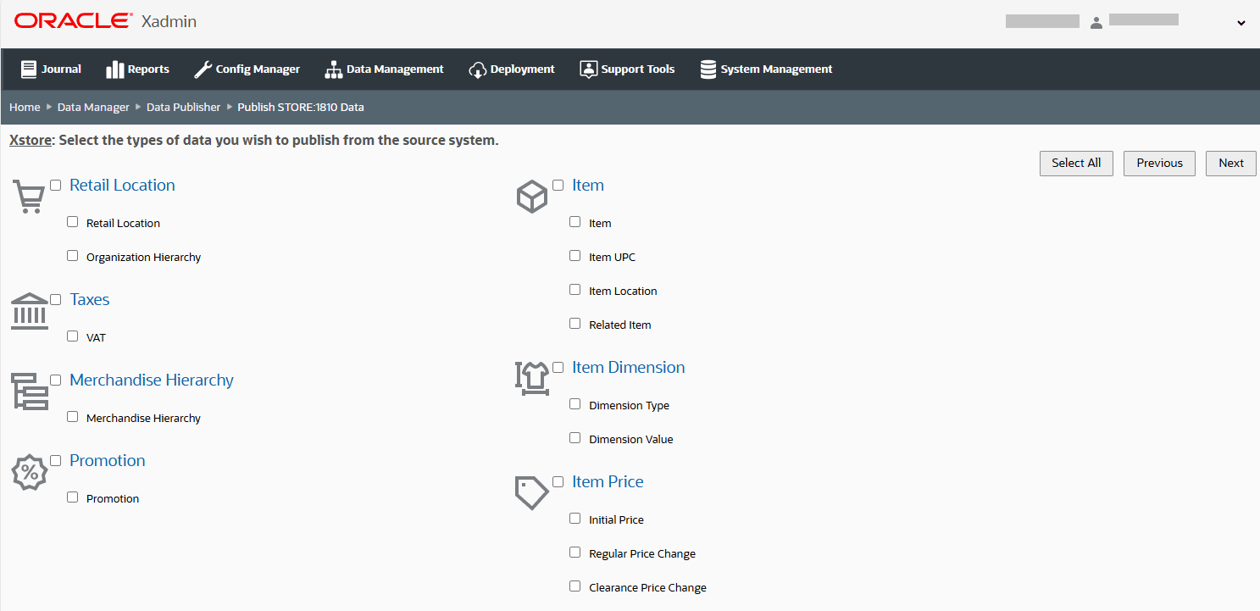Viewport: 1260px width, 611px height.
Task: Click the shopping cart icon beside Retail Location
Action: [x=30, y=195]
